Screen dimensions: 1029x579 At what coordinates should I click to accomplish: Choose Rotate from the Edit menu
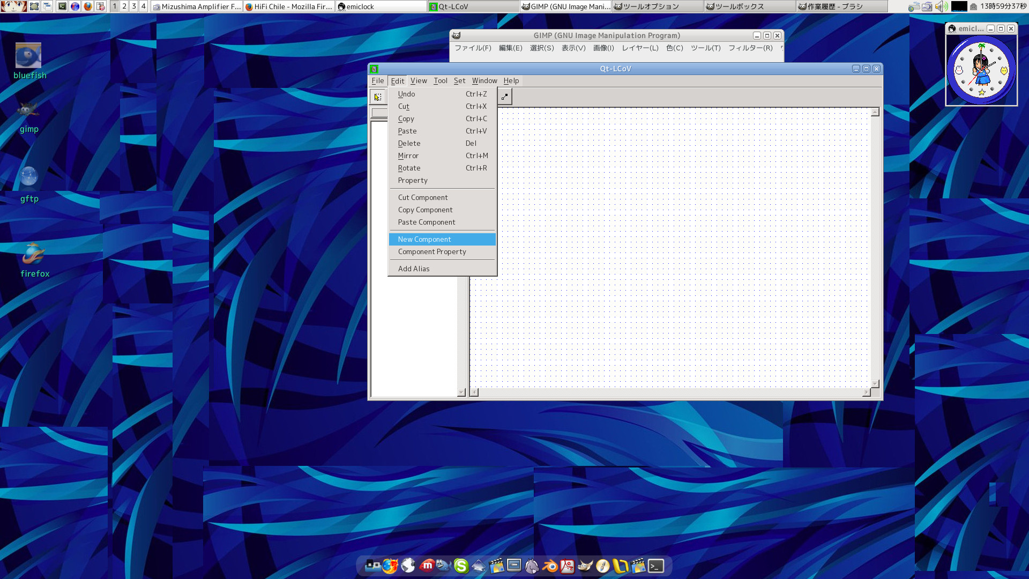(x=409, y=168)
